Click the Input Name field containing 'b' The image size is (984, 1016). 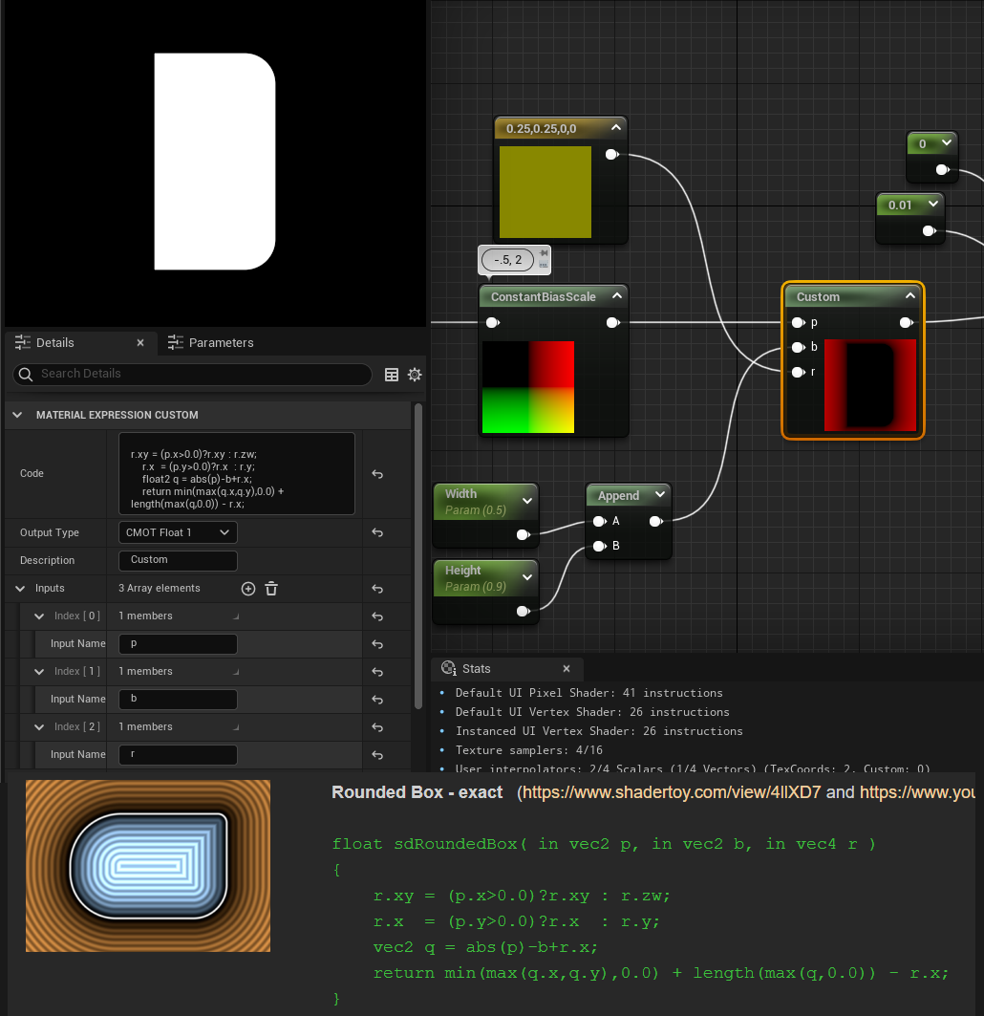tap(178, 699)
